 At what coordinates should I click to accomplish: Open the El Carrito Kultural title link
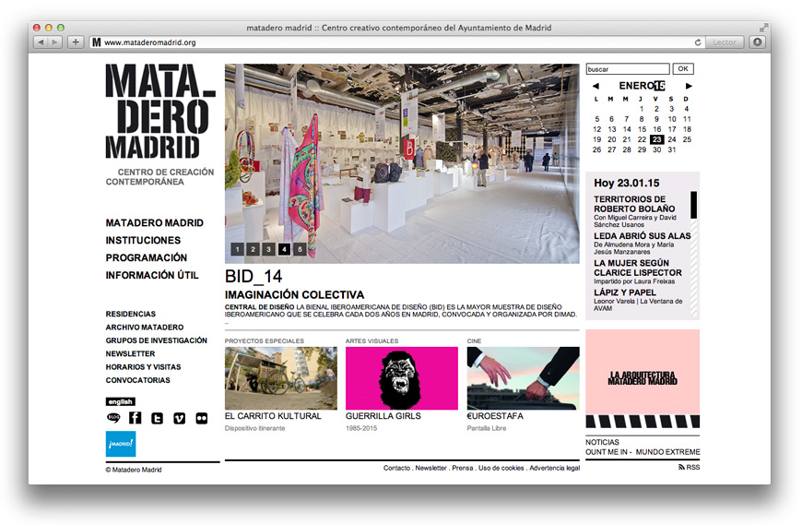[x=273, y=416]
